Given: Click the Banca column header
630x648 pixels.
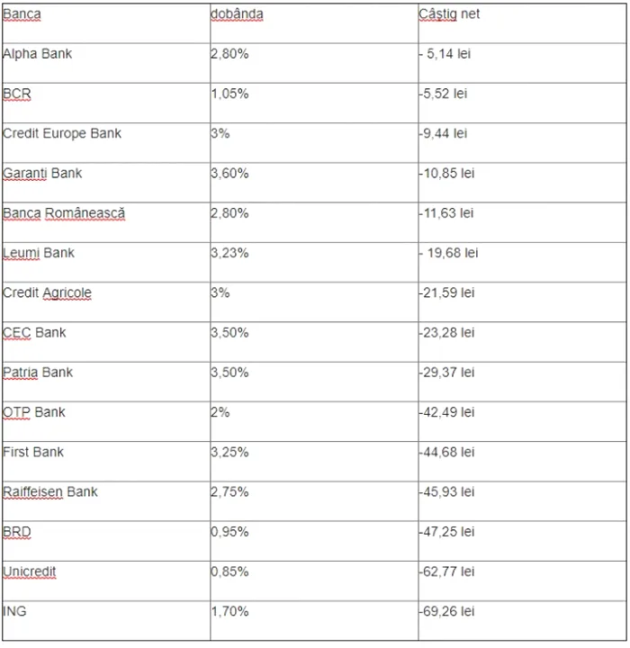Looking at the screenshot, I should point(22,14).
